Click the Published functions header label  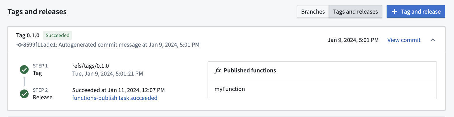[250, 70]
